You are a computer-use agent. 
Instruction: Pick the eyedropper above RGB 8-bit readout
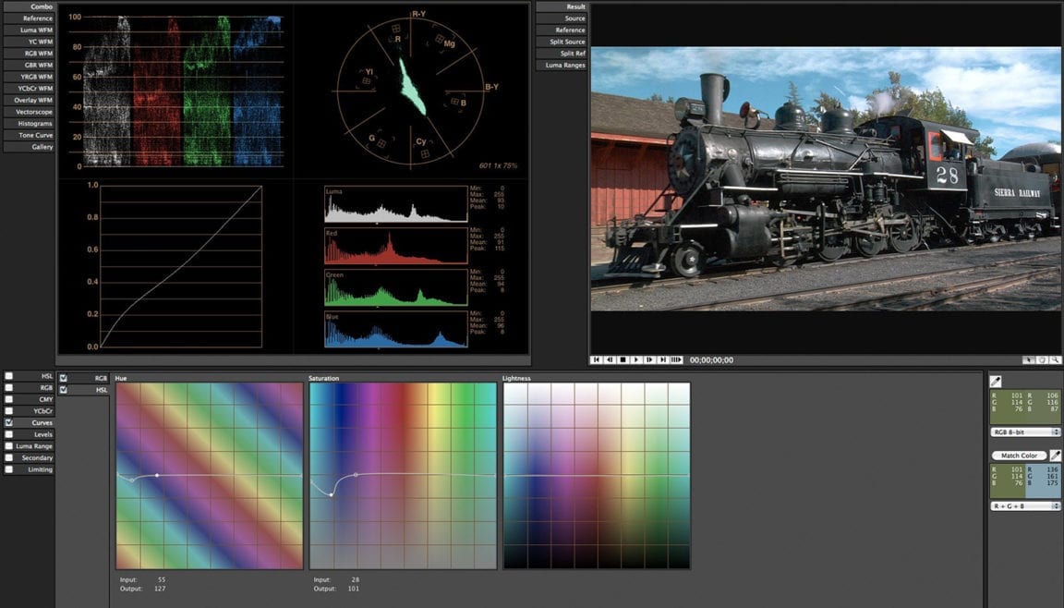[x=996, y=382]
